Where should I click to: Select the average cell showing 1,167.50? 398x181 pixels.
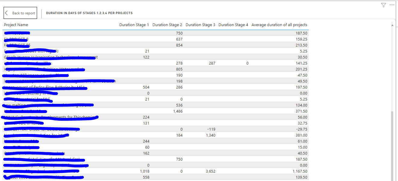tap(300, 171)
